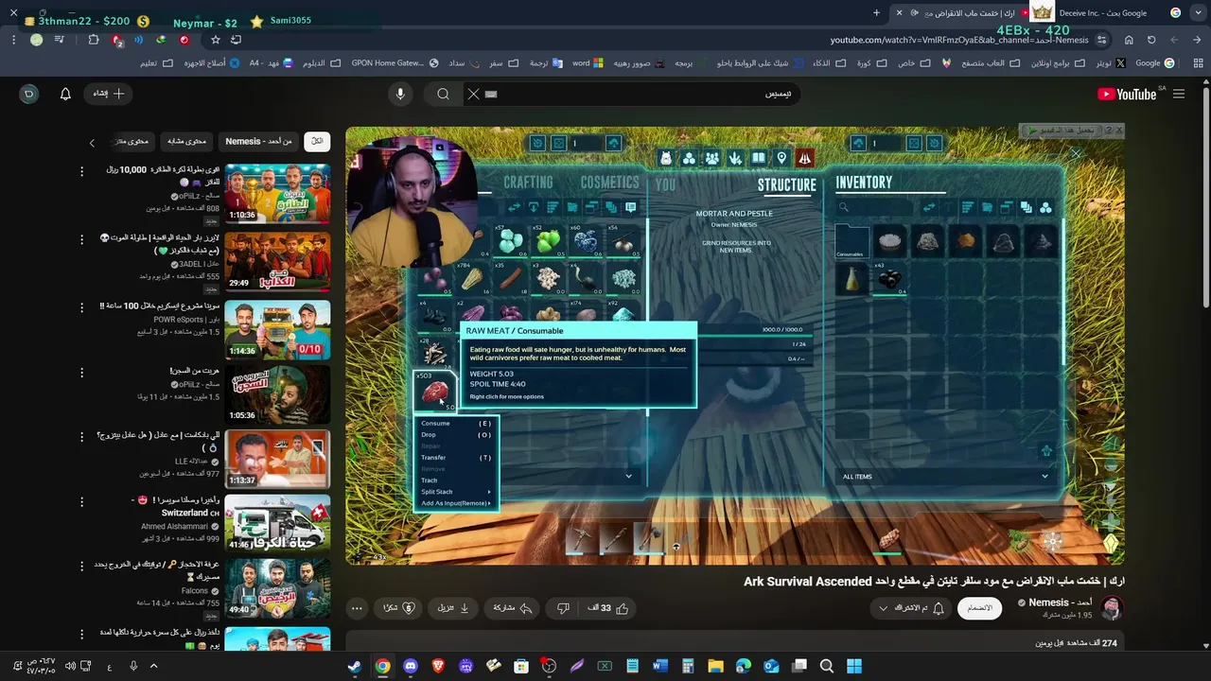Like the video with 33K thumbs up
This screenshot has width=1211, height=681.
pyautogui.click(x=611, y=608)
